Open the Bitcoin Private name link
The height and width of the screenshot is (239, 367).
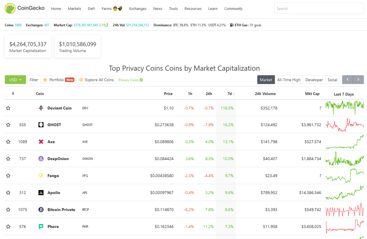coord(61,210)
